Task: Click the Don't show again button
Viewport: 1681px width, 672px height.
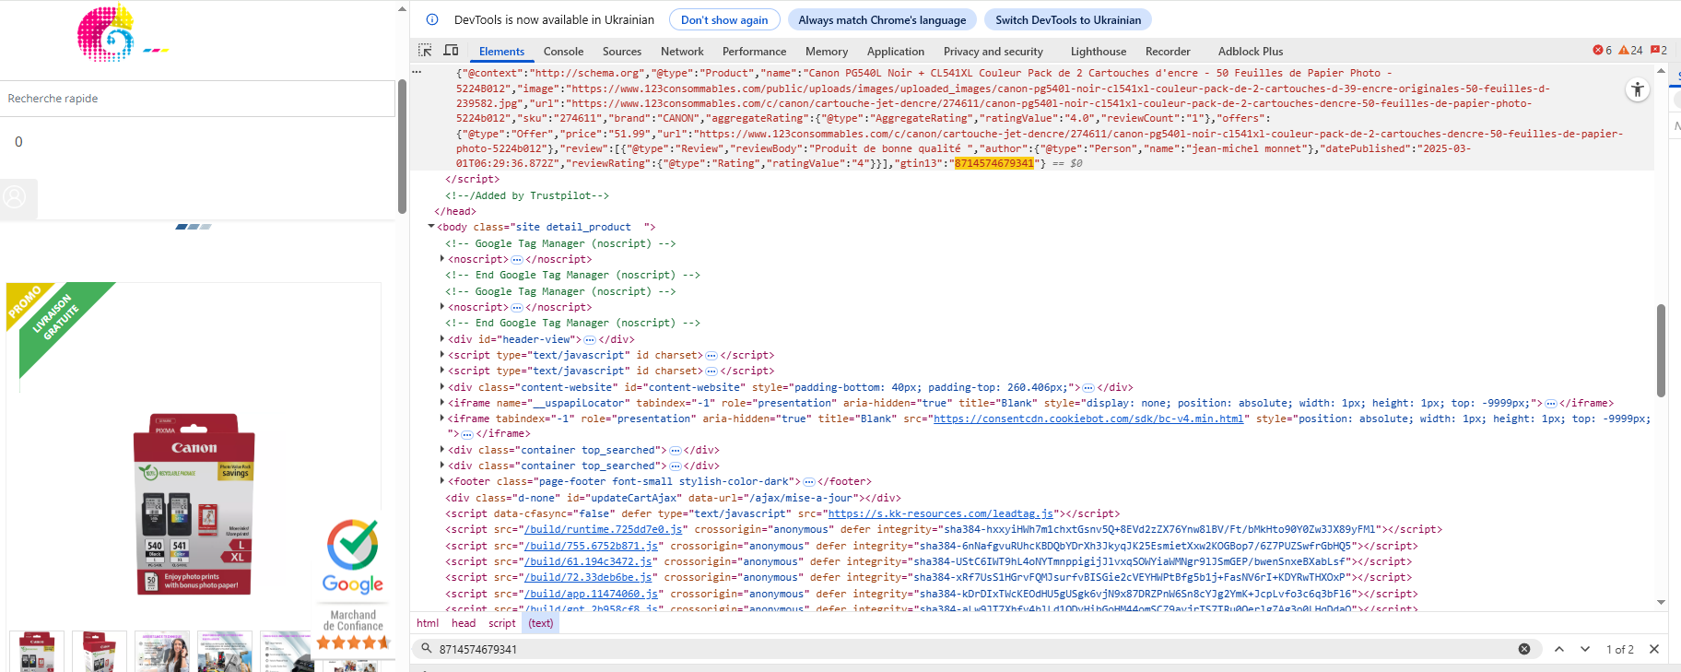Action: click(x=724, y=19)
